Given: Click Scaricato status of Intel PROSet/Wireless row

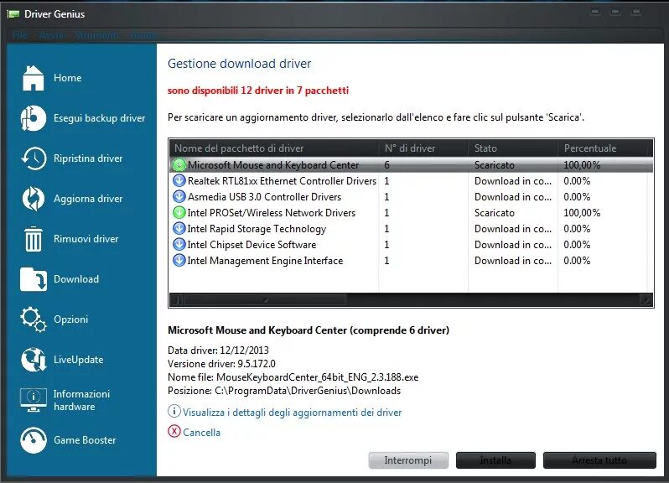Looking at the screenshot, I should click(x=495, y=212).
